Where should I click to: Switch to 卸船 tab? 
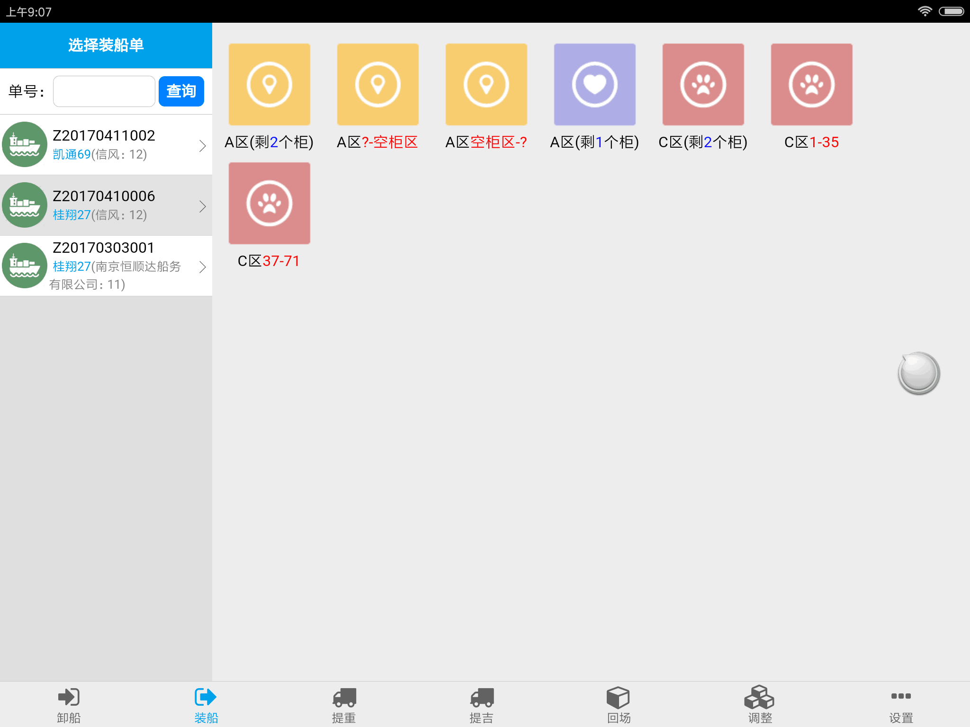pos(69,705)
